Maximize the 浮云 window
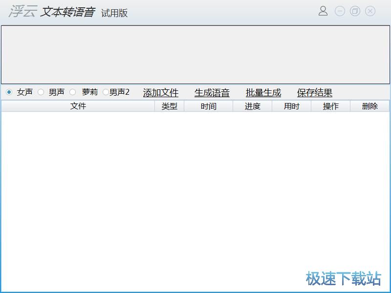The image size is (391, 293). click(355, 11)
